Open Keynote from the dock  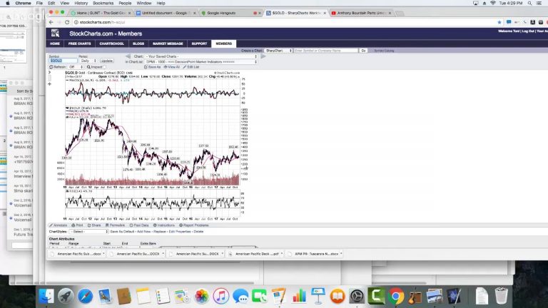coord(318,296)
